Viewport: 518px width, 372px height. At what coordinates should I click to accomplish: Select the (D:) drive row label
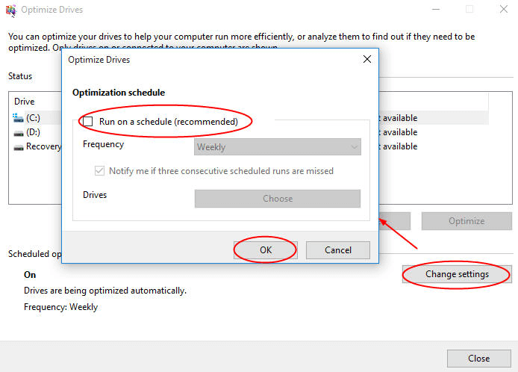click(x=34, y=132)
